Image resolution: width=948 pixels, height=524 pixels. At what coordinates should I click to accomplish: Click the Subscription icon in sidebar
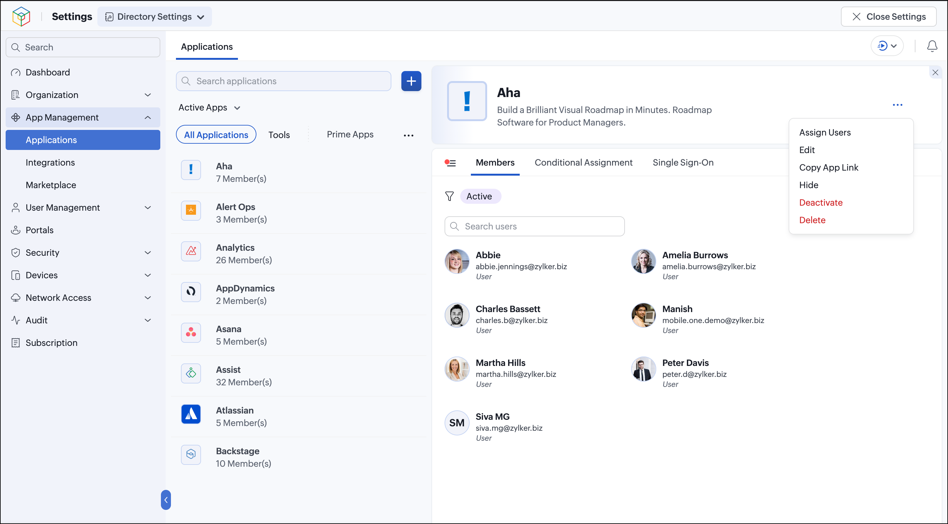tap(15, 343)
